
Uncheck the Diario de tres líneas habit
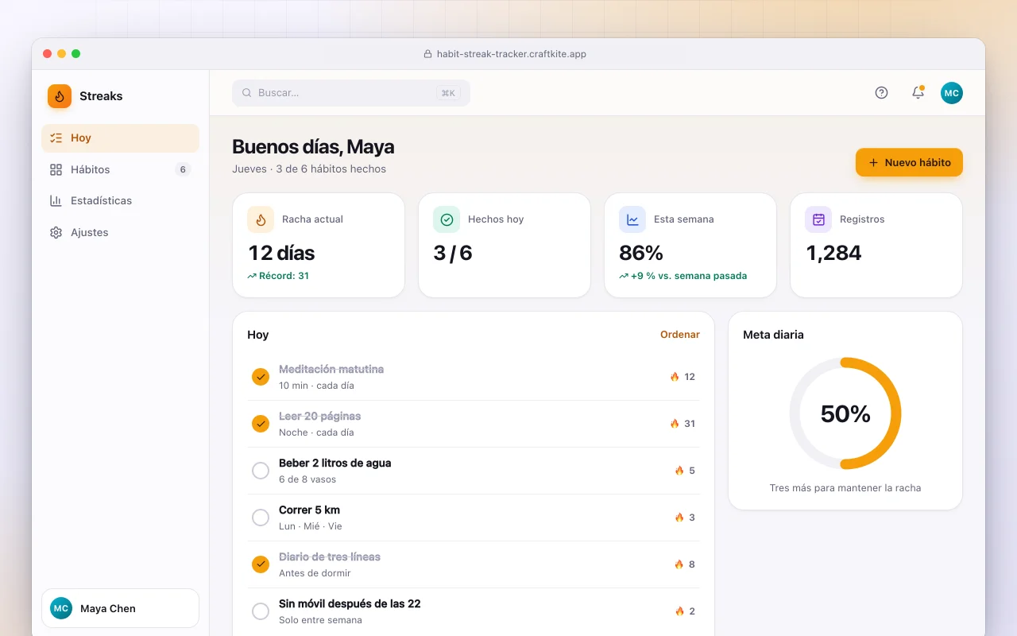261,564
